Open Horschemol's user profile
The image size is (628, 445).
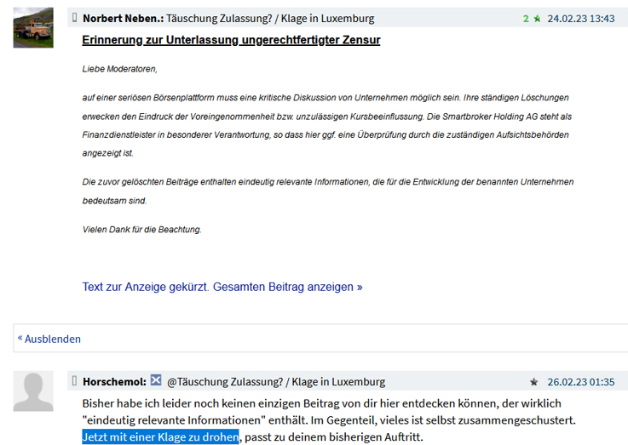pos(114,381)
